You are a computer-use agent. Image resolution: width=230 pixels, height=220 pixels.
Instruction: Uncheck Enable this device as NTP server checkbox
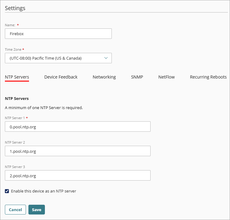(x=7, y=191)
